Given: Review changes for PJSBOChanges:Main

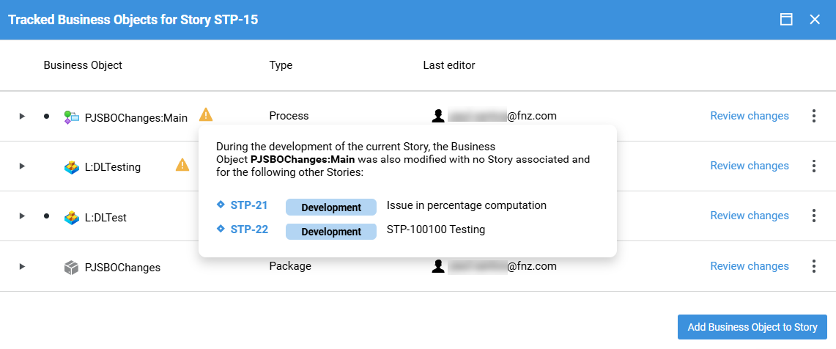Looking at the screenshot, I should (x=749, y=116).
